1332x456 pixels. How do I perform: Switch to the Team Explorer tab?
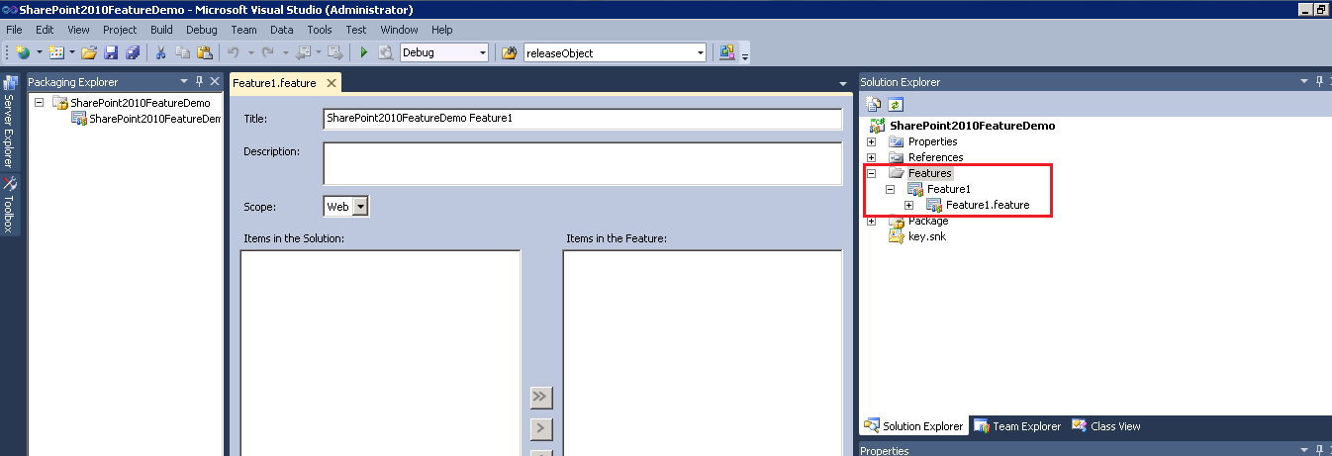tap(1017, 426)
